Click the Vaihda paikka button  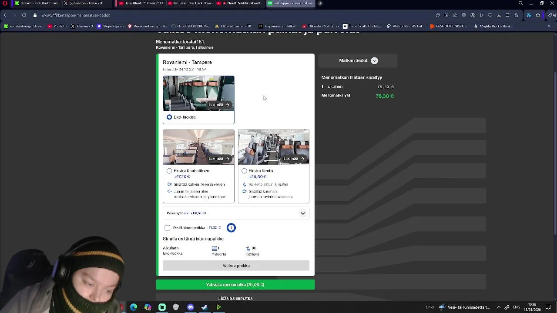236,266
